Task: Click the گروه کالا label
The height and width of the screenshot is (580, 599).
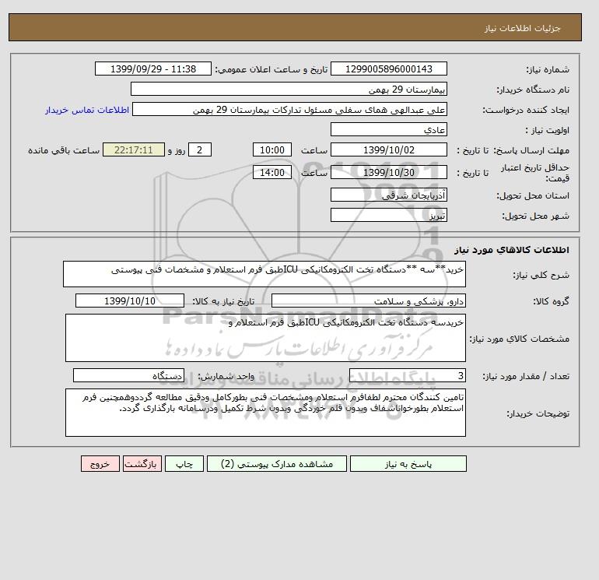Action: pos(551,301)
